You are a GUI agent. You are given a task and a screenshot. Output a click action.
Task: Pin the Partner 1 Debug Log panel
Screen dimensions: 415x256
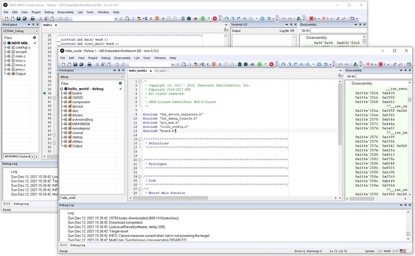point(405,205)
